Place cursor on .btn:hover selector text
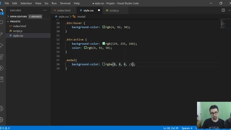The image size is (231, 130). tap(74, 23)
